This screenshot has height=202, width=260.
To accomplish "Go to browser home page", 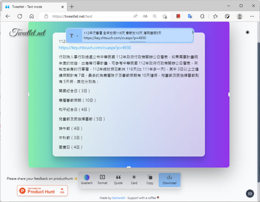I will click(32, 16).
